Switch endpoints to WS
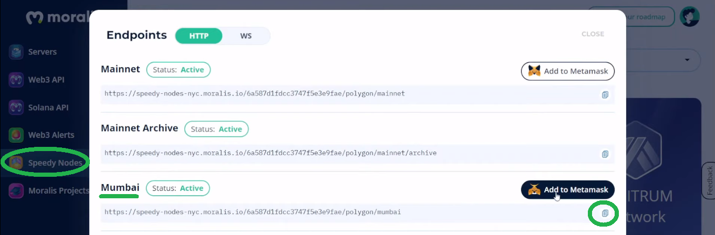The image size is (715, 235). pyautogui.click(x=246, y=36)
